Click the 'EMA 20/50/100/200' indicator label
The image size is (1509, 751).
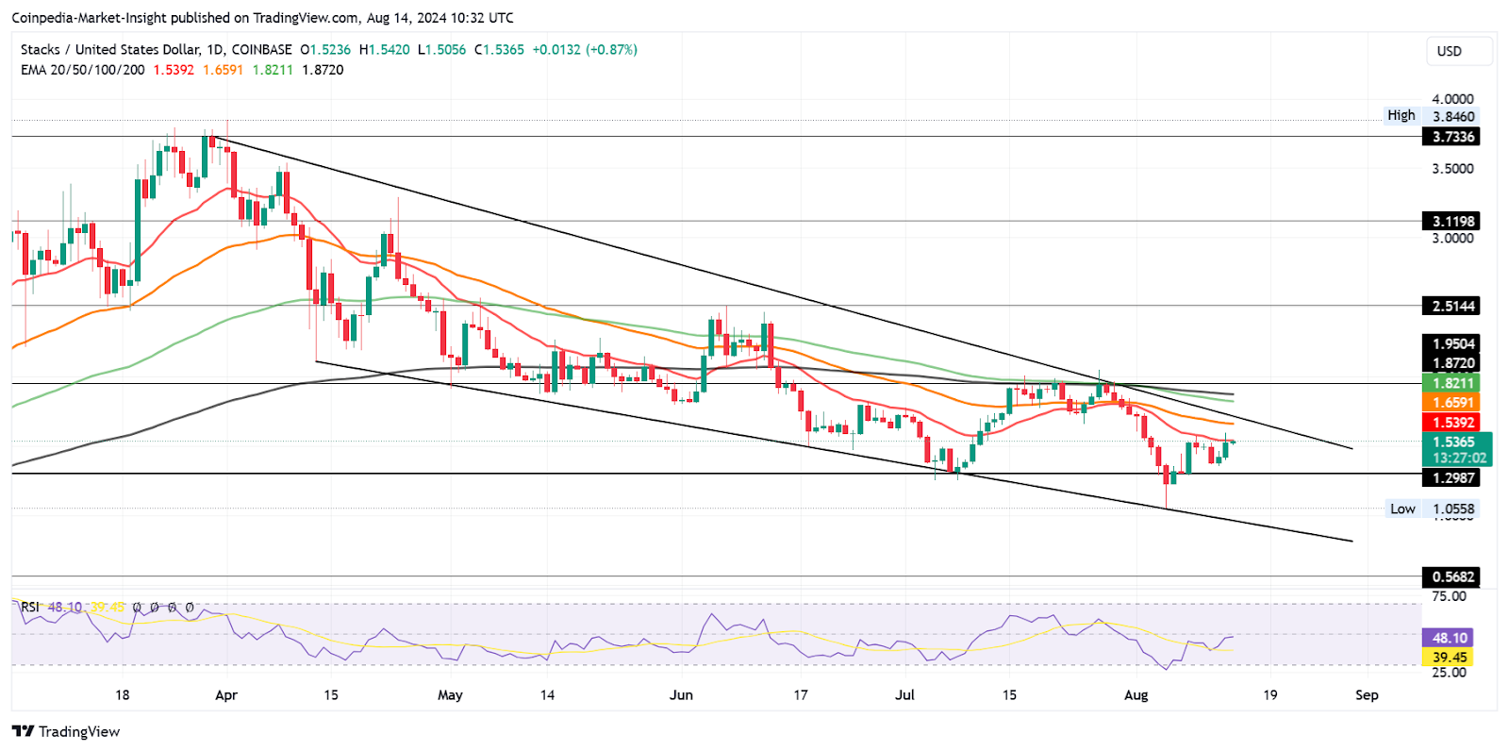(83, 70)
